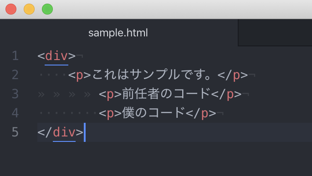Click the opening p tag on line 4
The width and height of the screenshot is (312, 176).
pos(110,113)
